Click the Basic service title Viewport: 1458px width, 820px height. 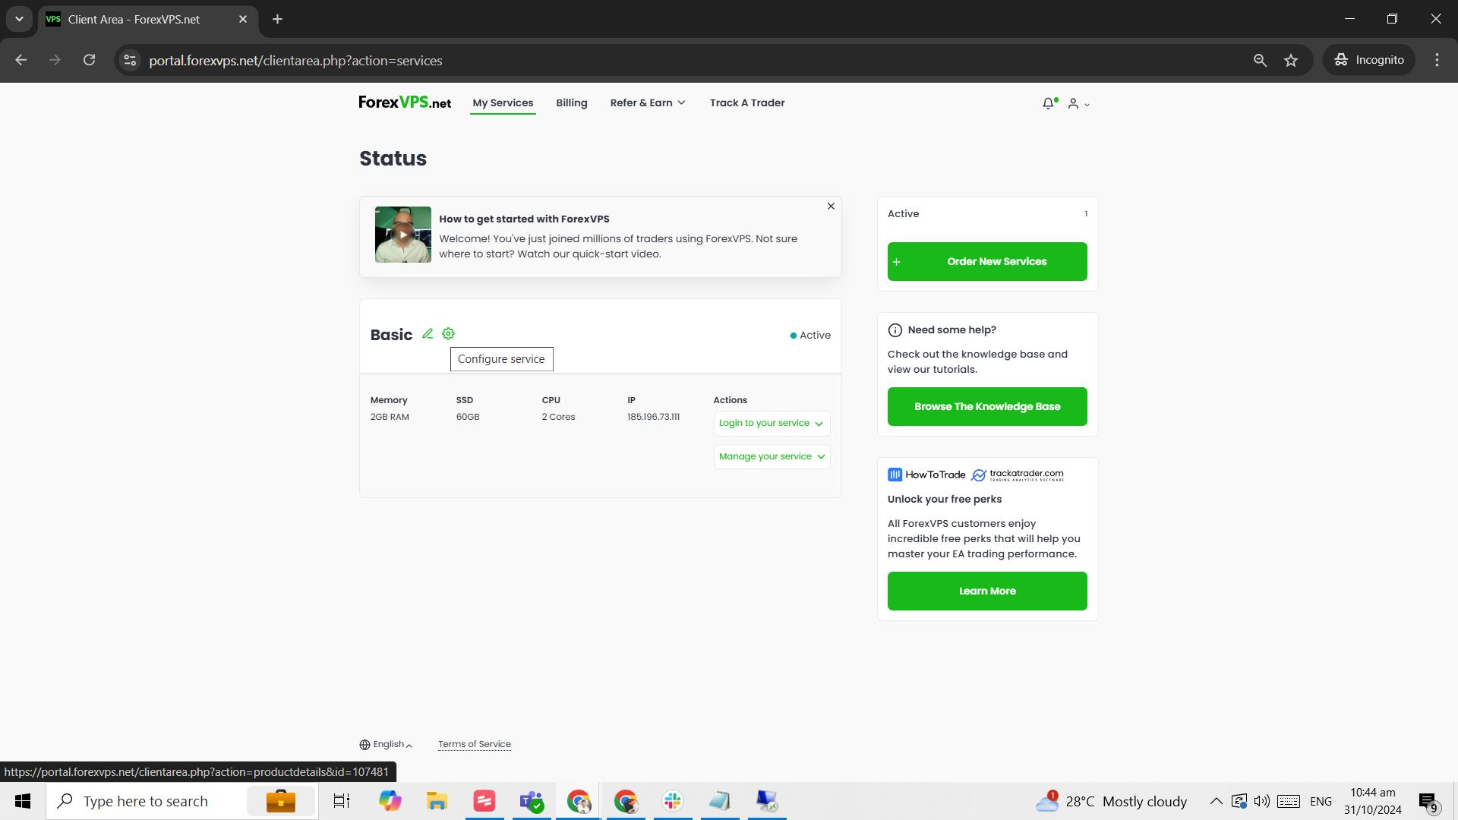391,335
